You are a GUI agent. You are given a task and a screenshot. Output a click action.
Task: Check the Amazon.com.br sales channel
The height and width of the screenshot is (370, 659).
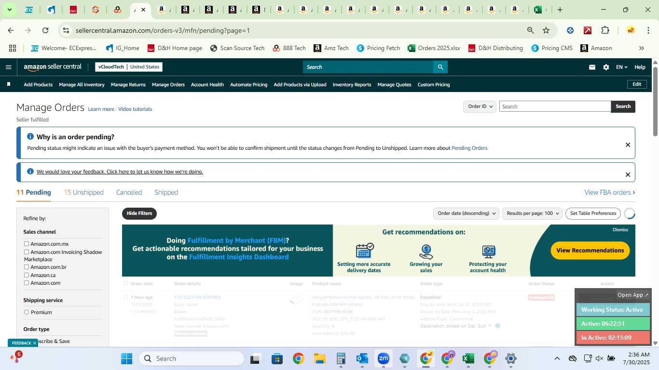[27, 267]
